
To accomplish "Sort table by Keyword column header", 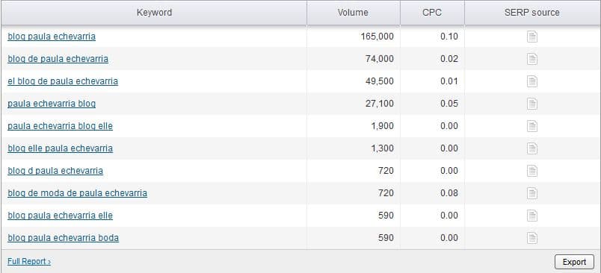I will click(154, 13).
